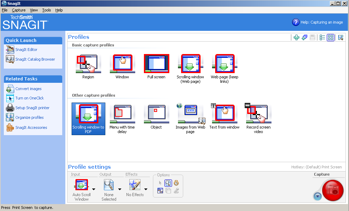Click the Related Tasks panel header
Screen dimensions: 349x211
(33, 79)
